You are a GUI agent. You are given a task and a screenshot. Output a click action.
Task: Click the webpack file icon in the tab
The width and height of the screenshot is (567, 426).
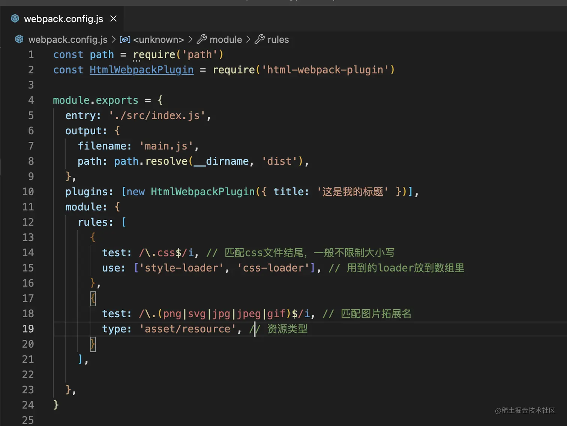(x=15, y=18)
